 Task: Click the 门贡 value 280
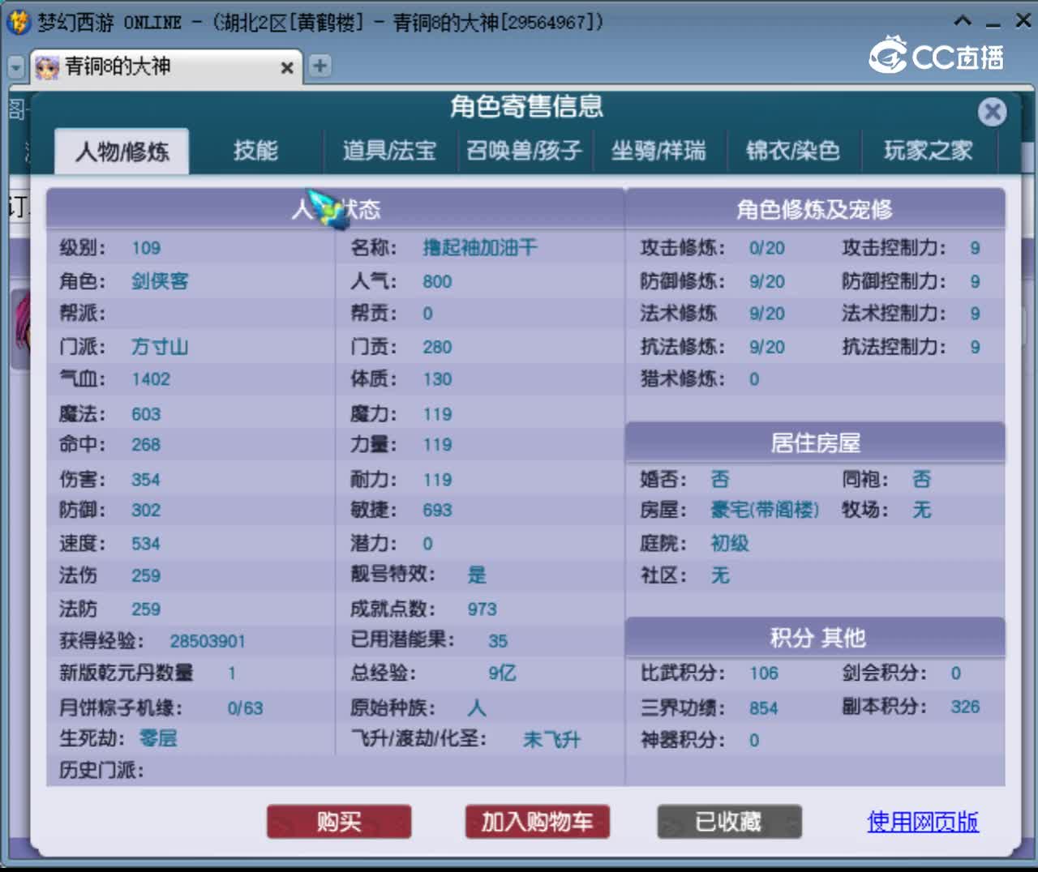click(437, 347)
